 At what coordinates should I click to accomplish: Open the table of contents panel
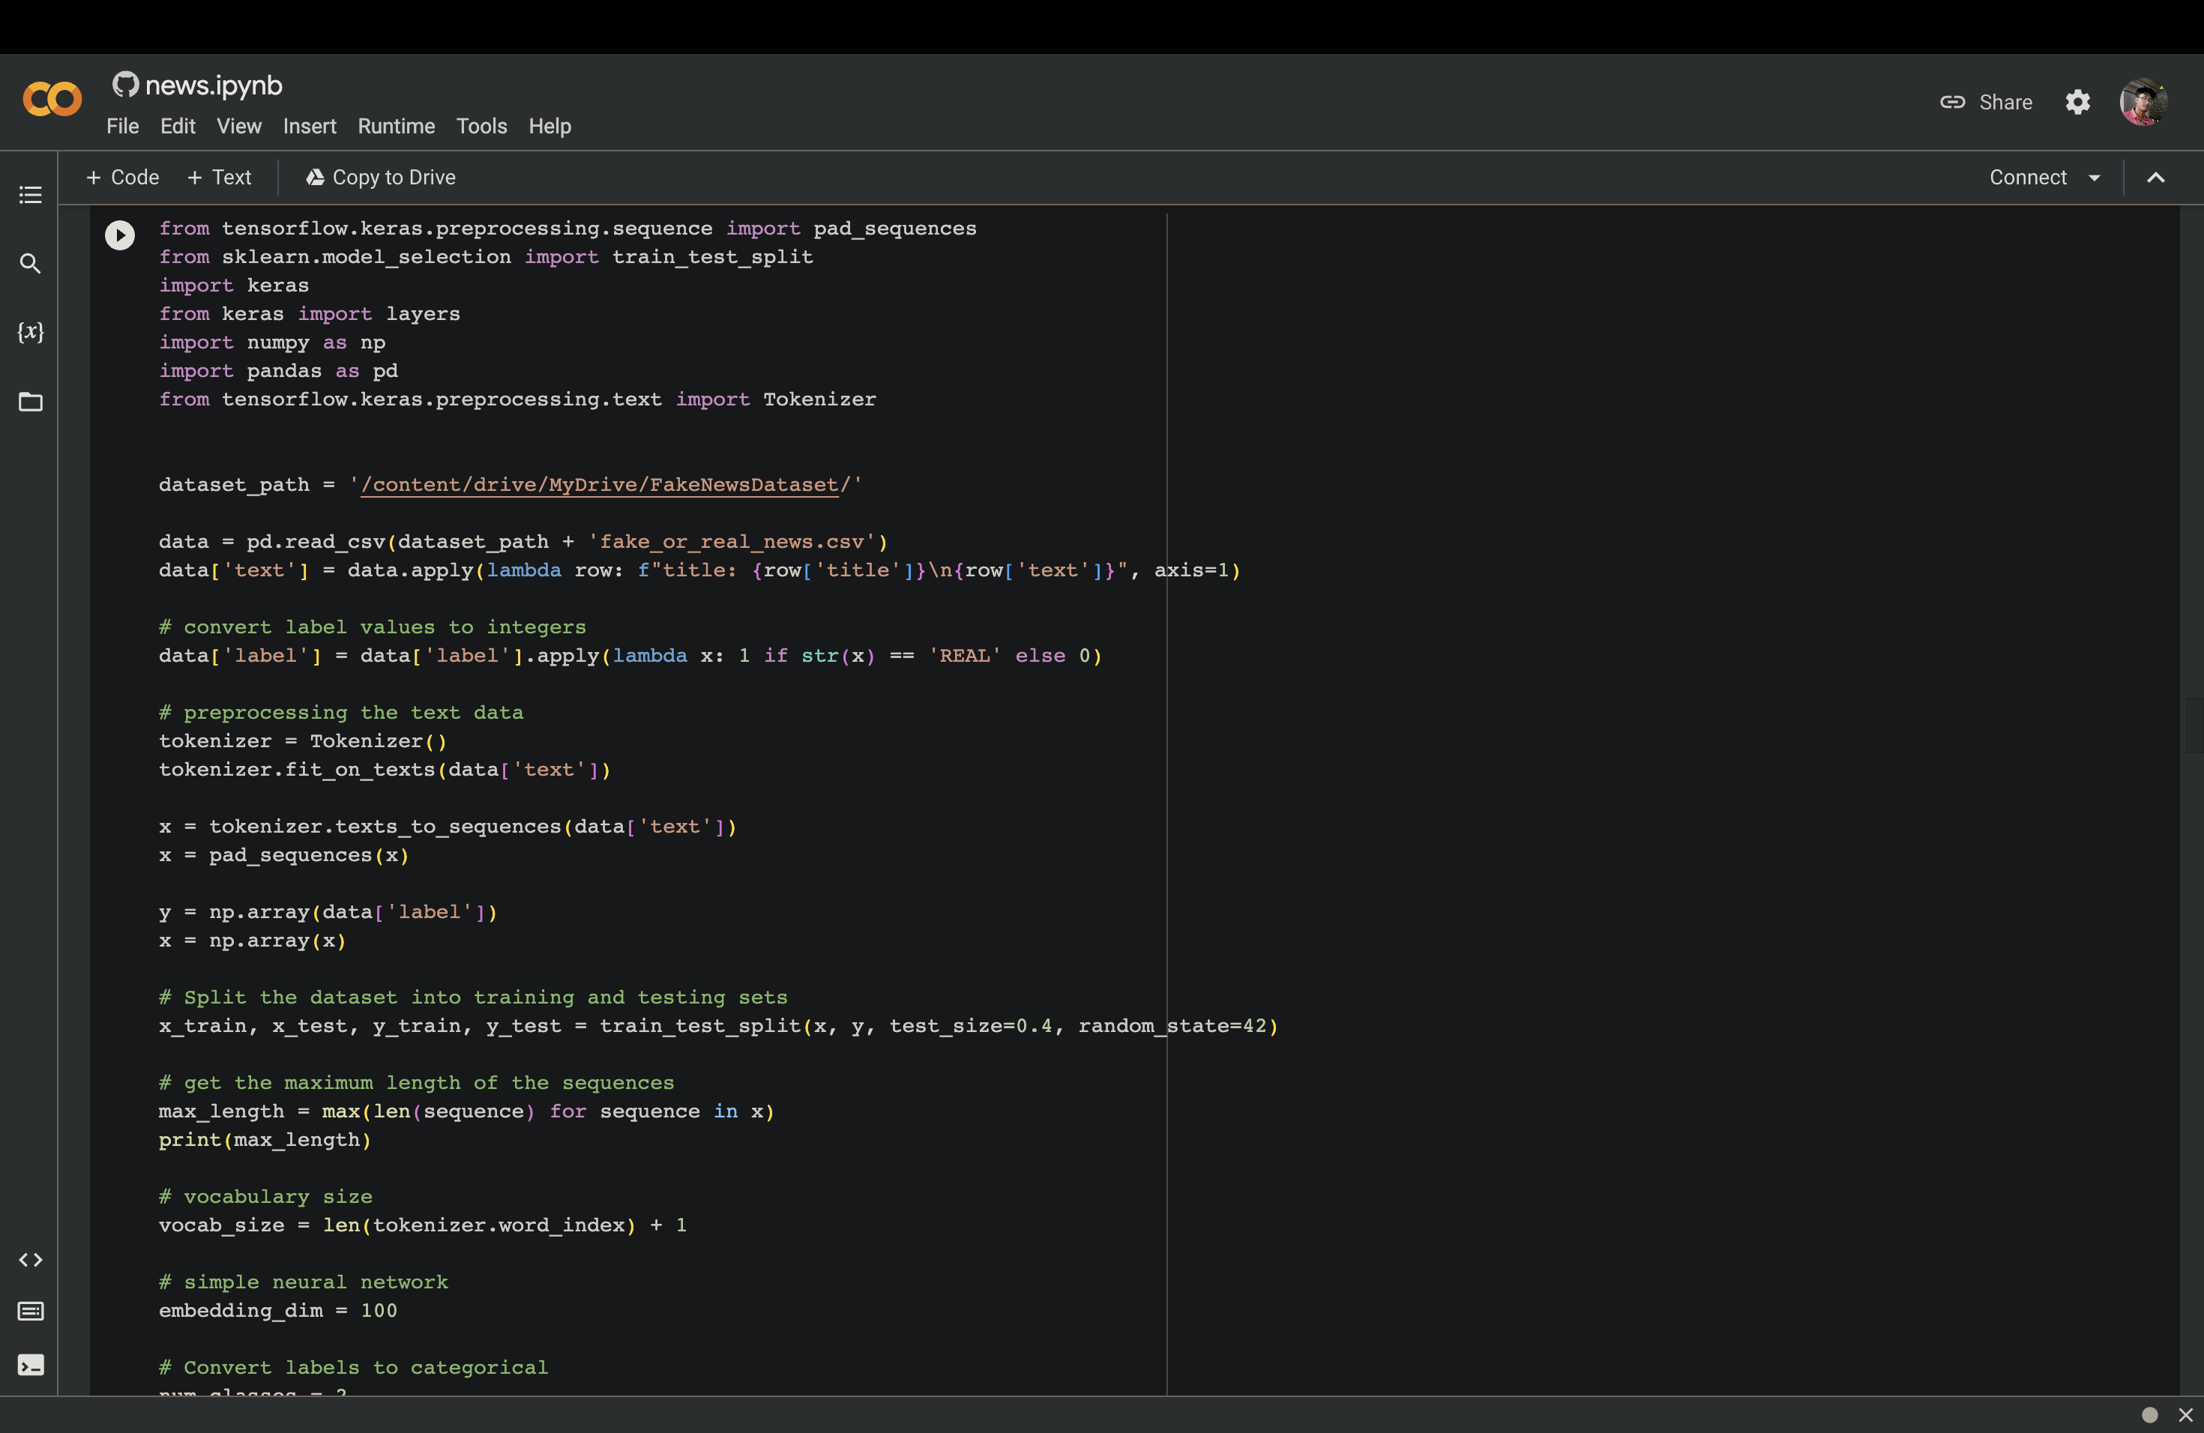[x=31, y=196]
